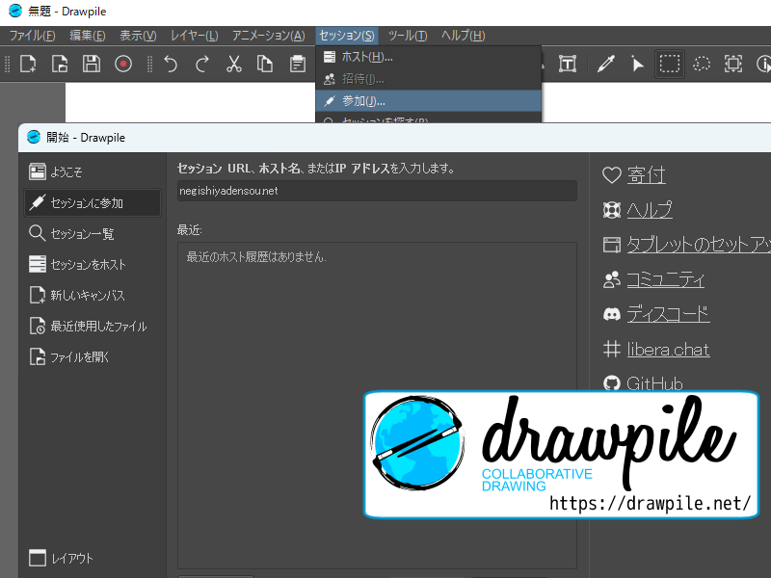Open 新しいキャンバス page
Image resolution: width=771 pixels, height=578 pixels.
(93, 295)
